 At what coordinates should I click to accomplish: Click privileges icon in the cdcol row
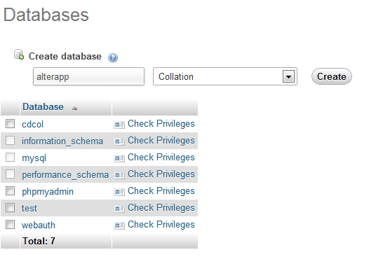coord(119,125)
